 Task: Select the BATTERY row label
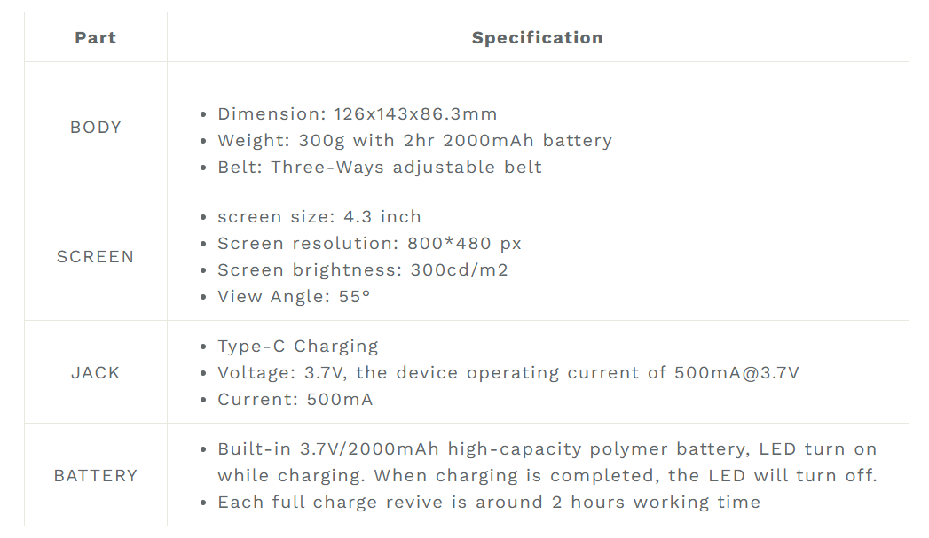(96, 475)
